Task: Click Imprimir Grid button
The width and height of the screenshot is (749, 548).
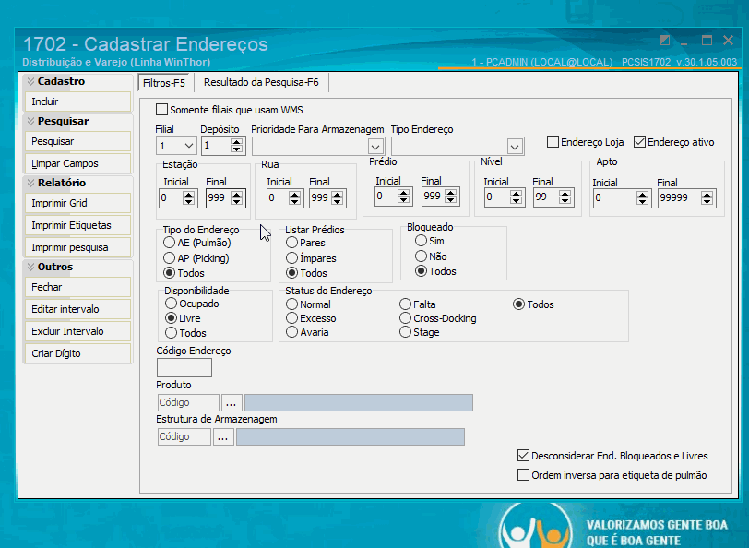Action: [x=77, y=203]
